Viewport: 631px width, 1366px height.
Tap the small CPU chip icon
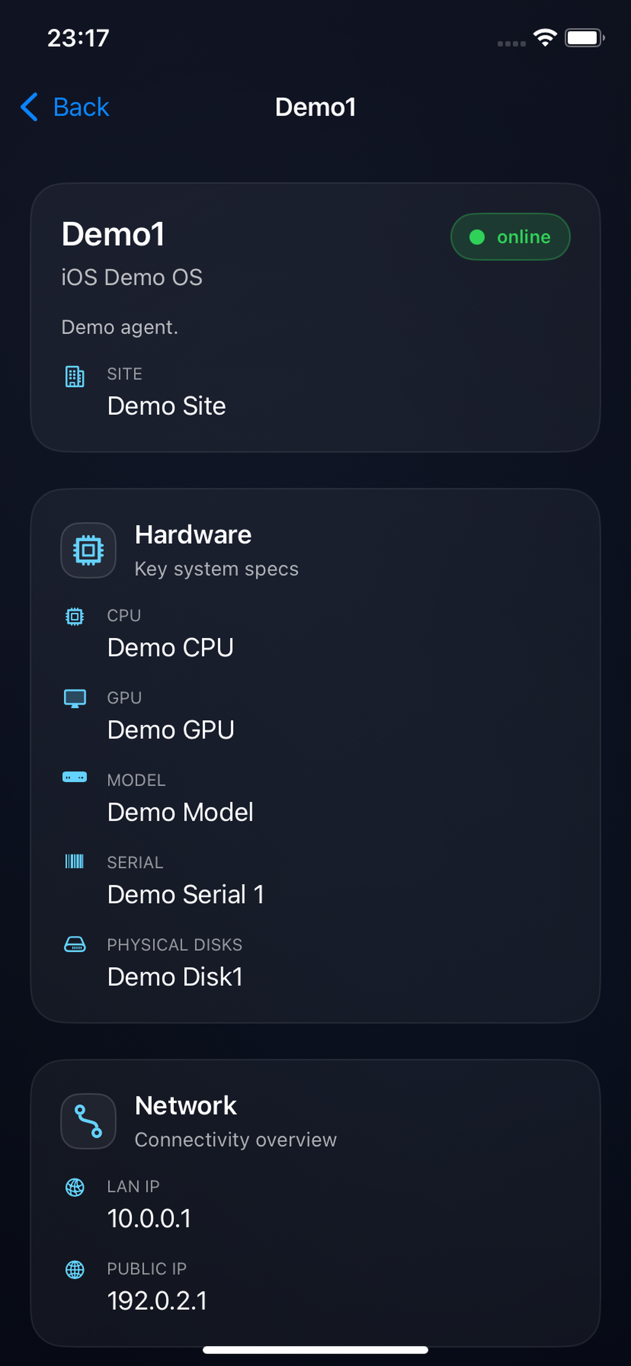(x=75, y=616)
